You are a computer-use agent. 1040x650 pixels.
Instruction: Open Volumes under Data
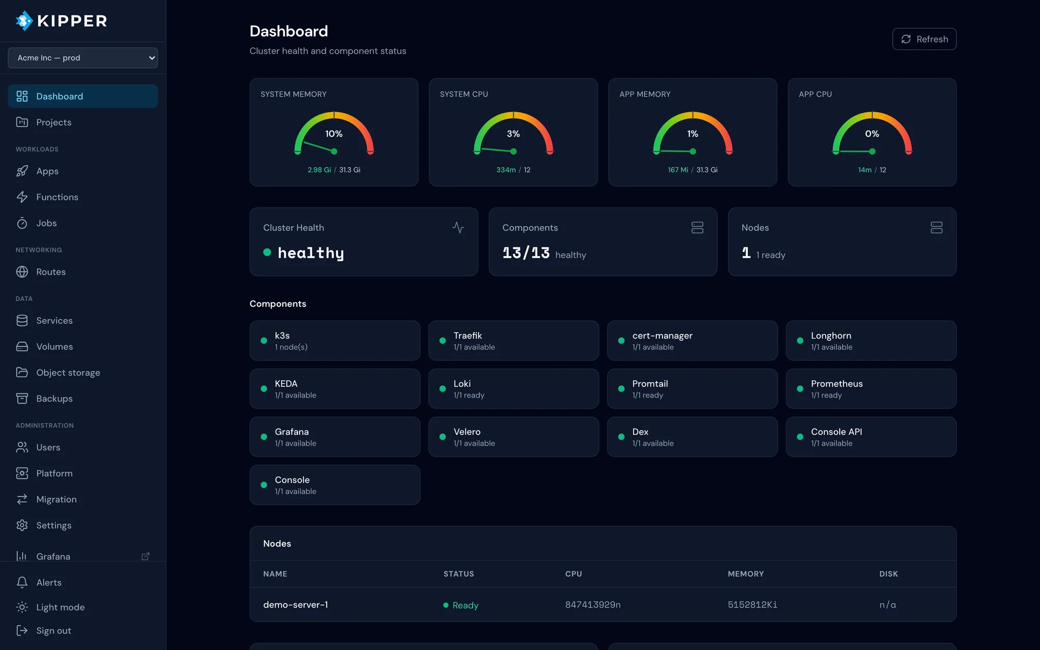pyautogui.click(x=83, y=347)
